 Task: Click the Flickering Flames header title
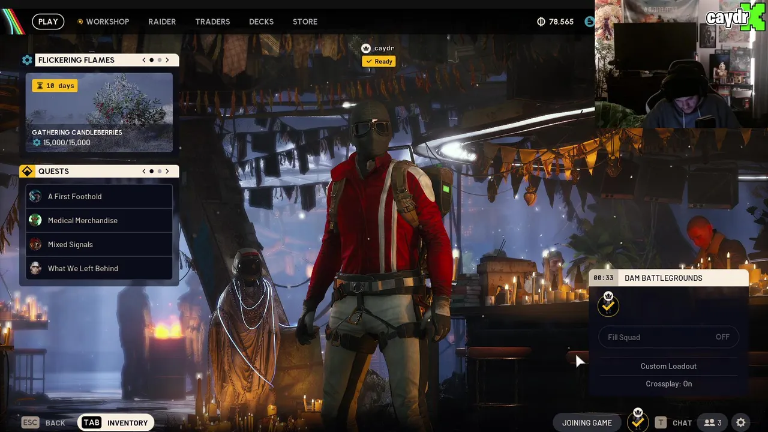point(76,60)
